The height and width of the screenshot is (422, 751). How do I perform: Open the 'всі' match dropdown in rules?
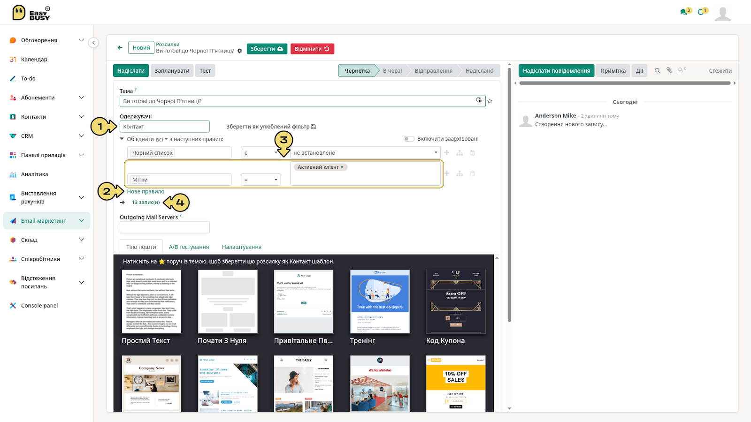(x=161, y=139)
